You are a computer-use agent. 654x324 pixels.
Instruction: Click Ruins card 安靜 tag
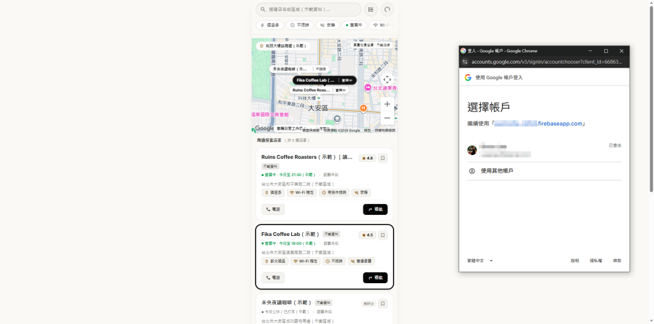pos(361,193)
